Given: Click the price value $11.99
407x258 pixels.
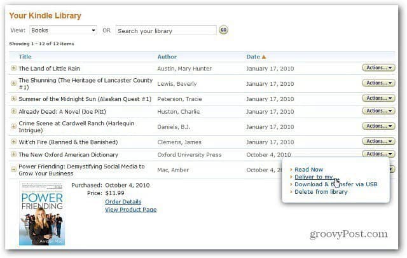Looking at the screenshot, I should pyautogui.click(x=114, y=193).
